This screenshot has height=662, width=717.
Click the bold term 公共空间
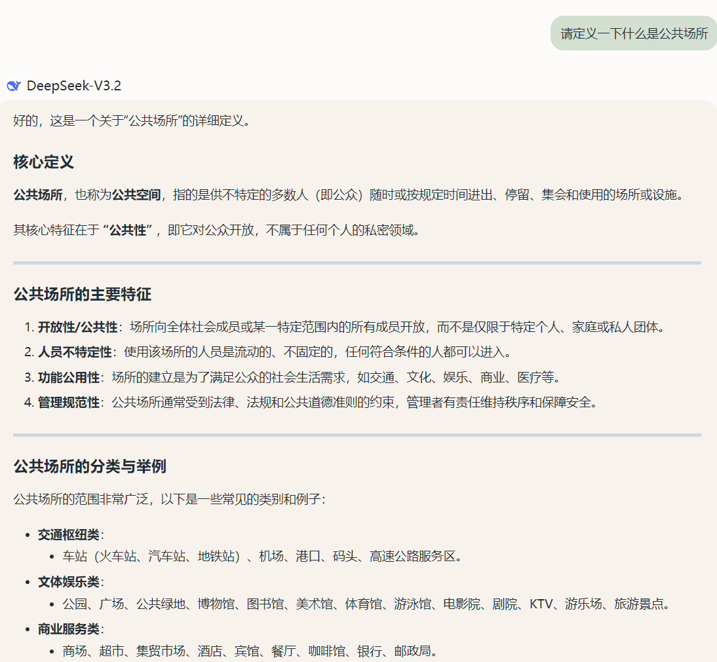tap(136, 195)
